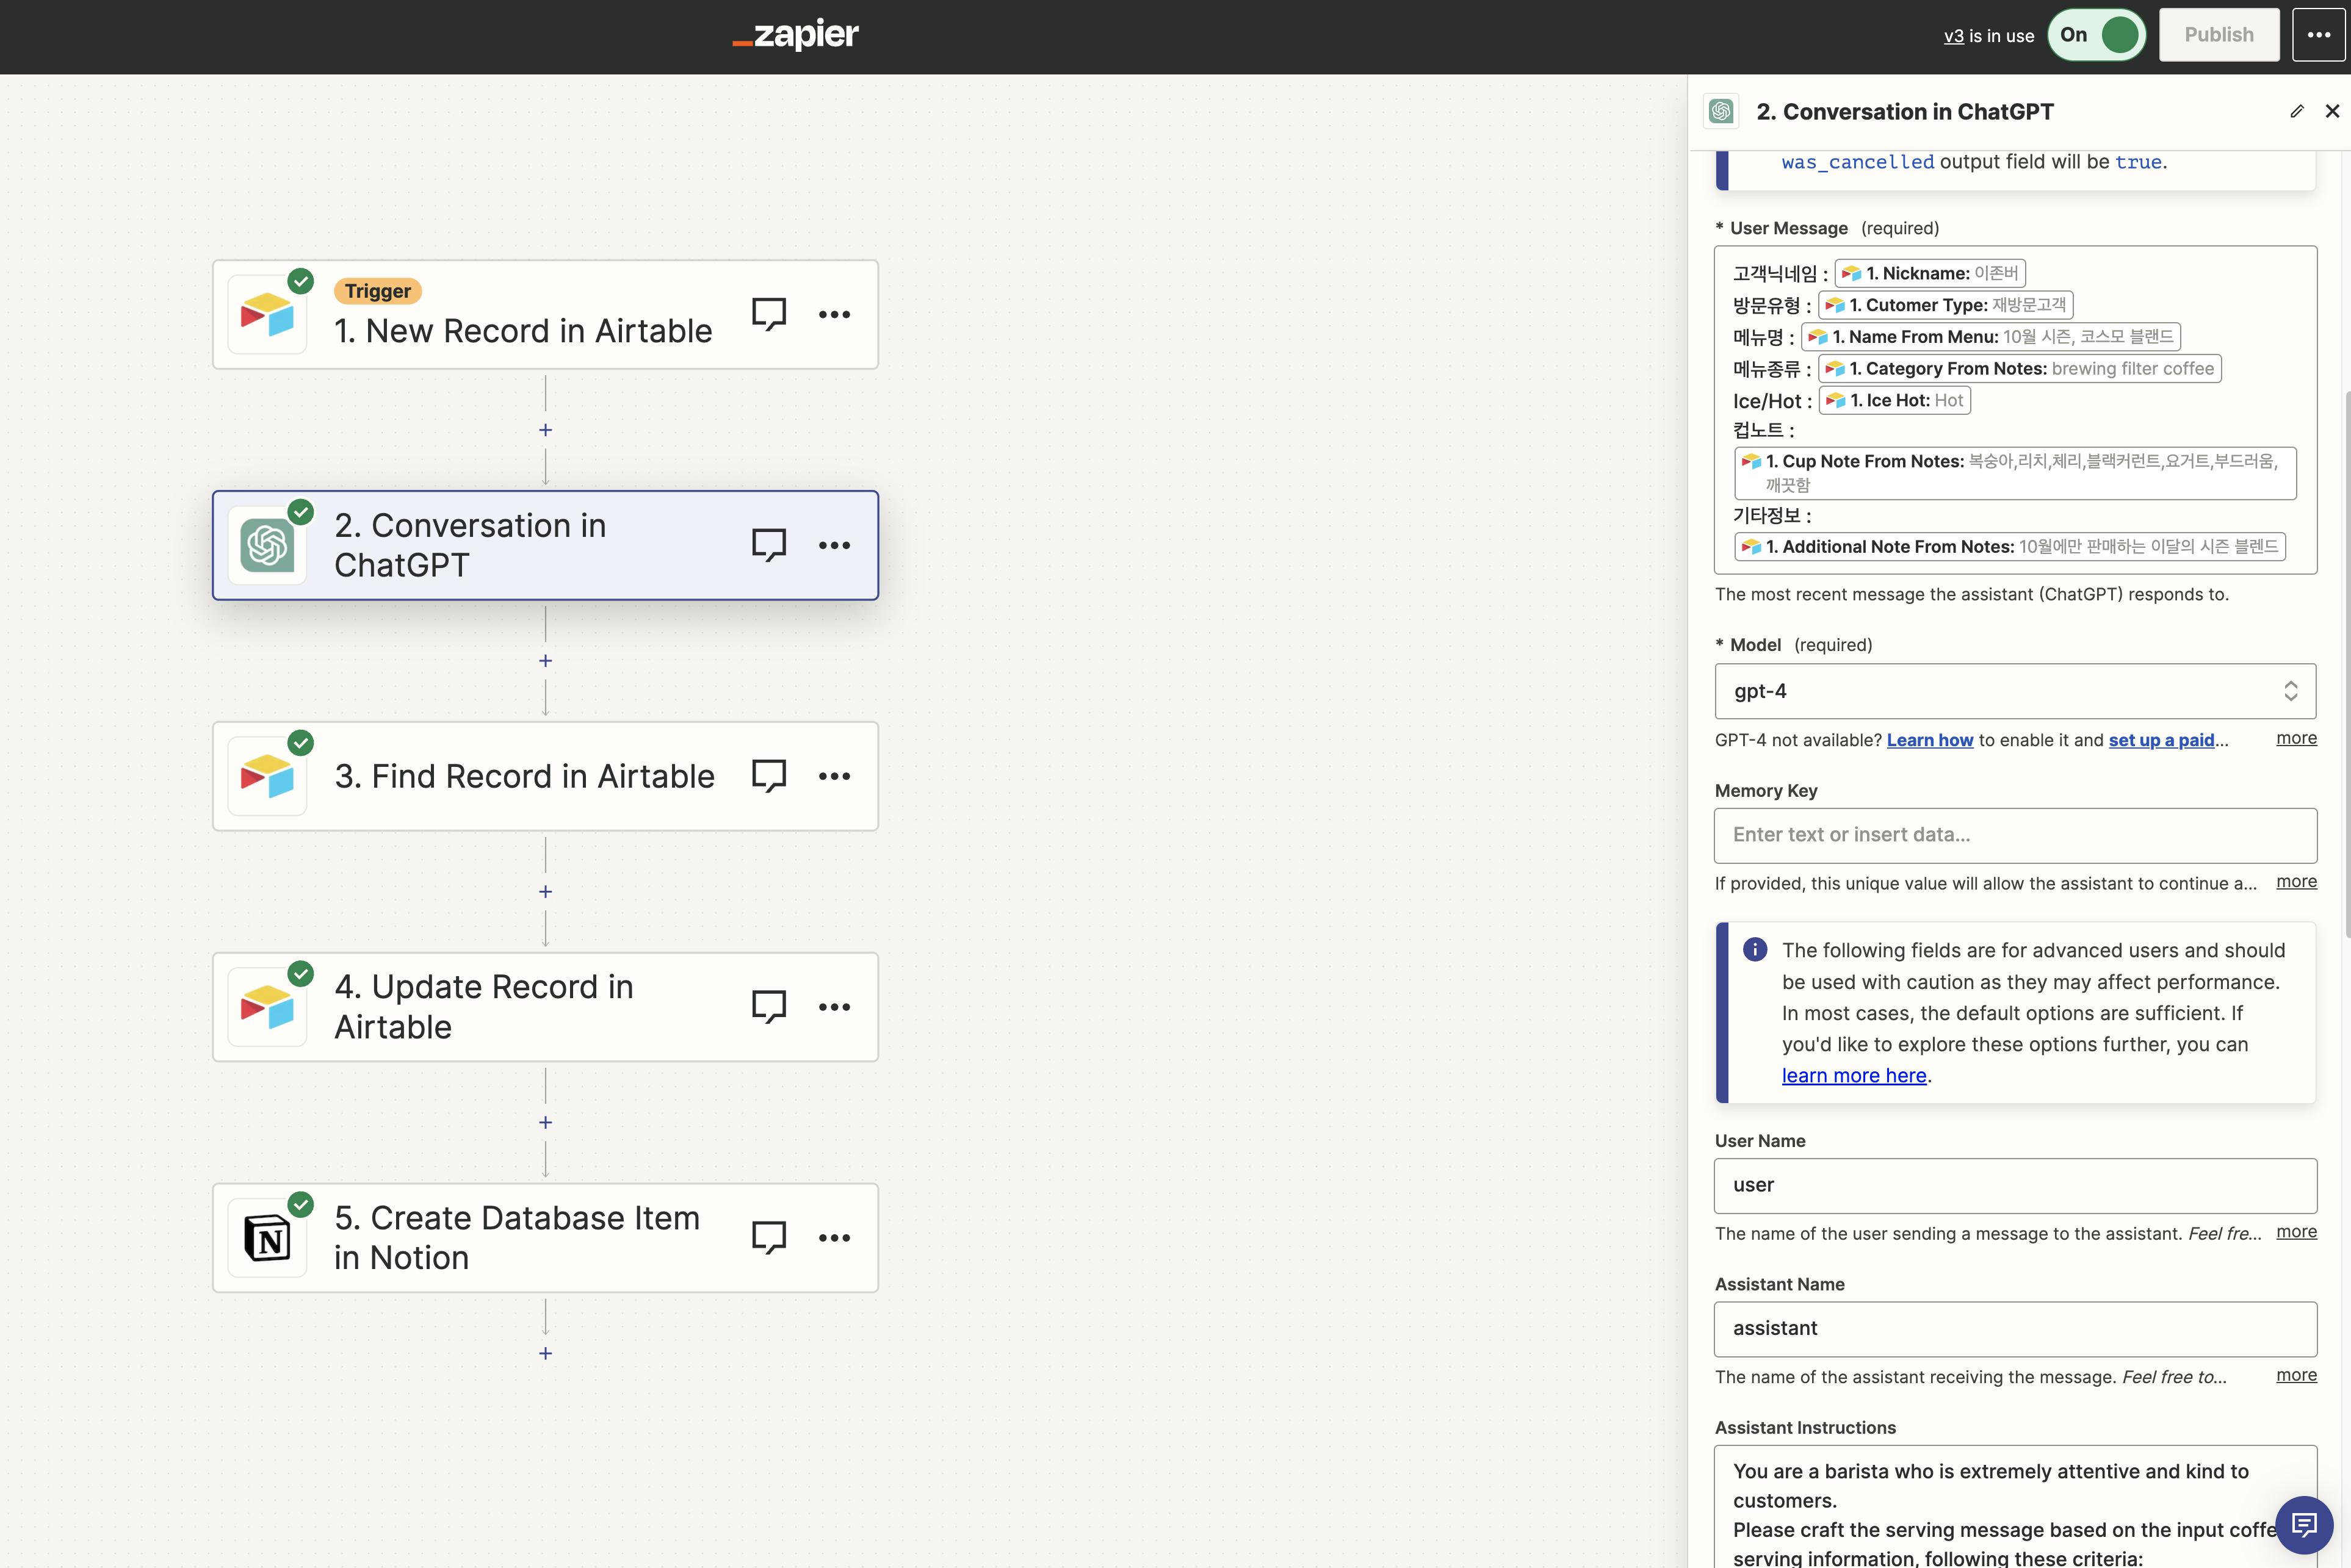Open three-dot menu for Conversation in ChatGPT step

pyautogui.click(x=833, y=545)
